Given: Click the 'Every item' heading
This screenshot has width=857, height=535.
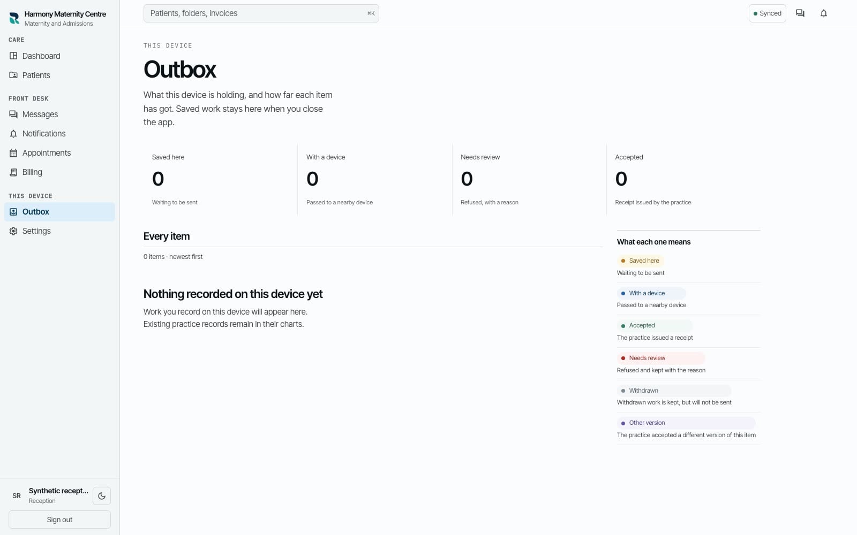Looking at the screenshot, I should (167, 236).
